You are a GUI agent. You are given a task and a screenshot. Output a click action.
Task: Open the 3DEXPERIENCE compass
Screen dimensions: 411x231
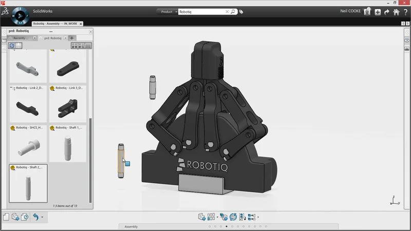20,16
